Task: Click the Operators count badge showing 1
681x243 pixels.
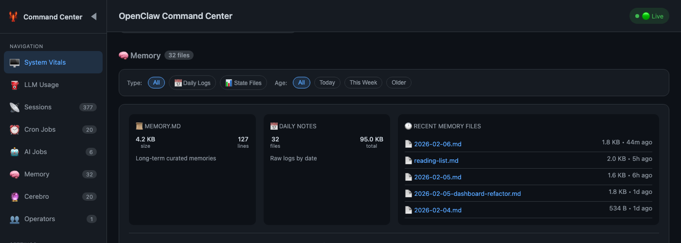Action: [91, 219]
